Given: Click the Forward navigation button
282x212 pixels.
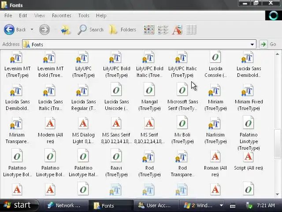Looking at the screenshot, I should pos(45,30).
